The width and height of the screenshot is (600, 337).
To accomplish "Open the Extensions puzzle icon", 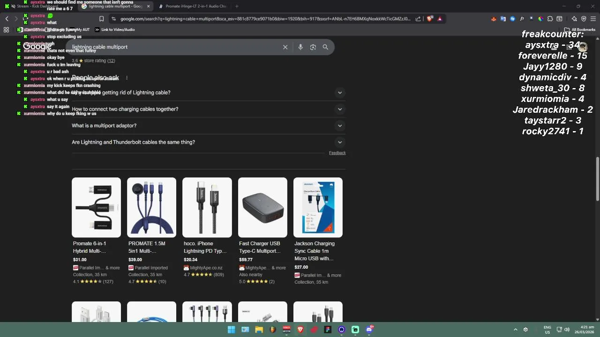I will (550, 19).
